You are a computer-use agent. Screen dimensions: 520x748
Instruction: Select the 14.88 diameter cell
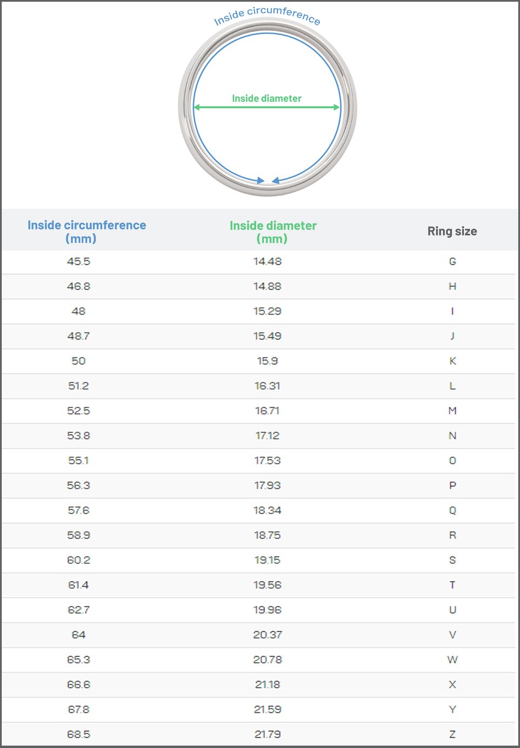(268, 286)
